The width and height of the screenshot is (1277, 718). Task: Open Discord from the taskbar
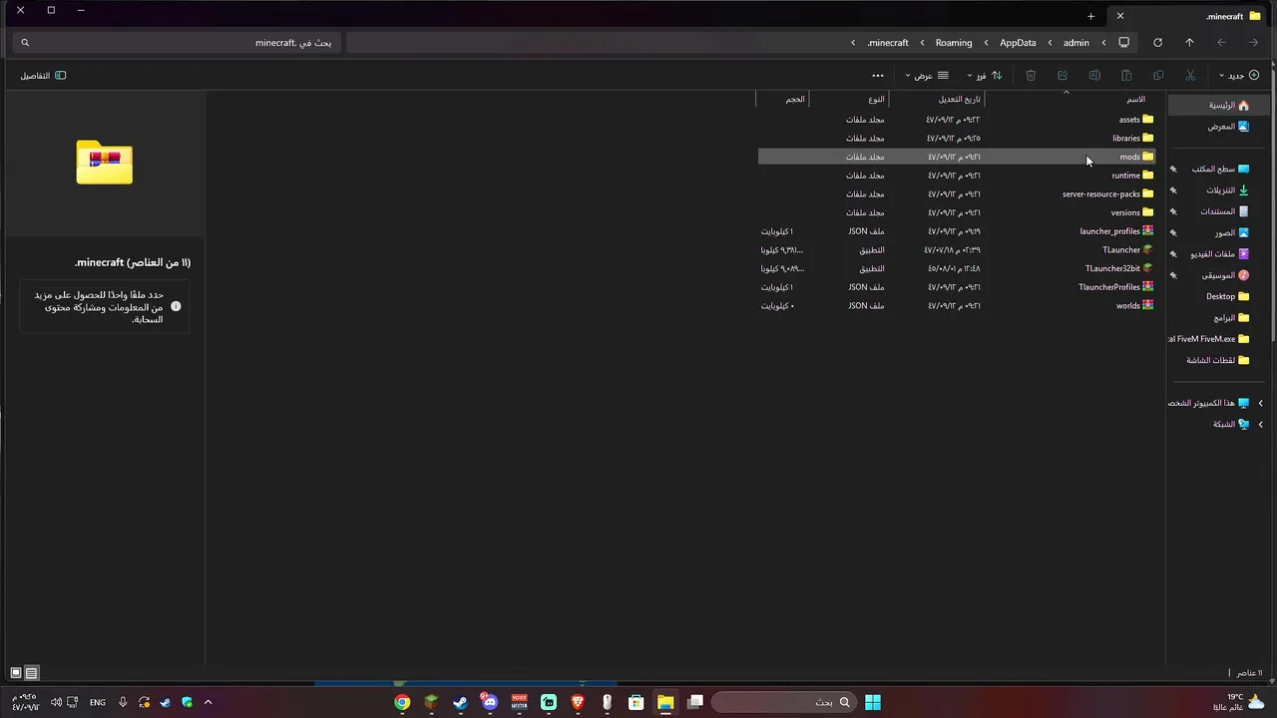489,702
